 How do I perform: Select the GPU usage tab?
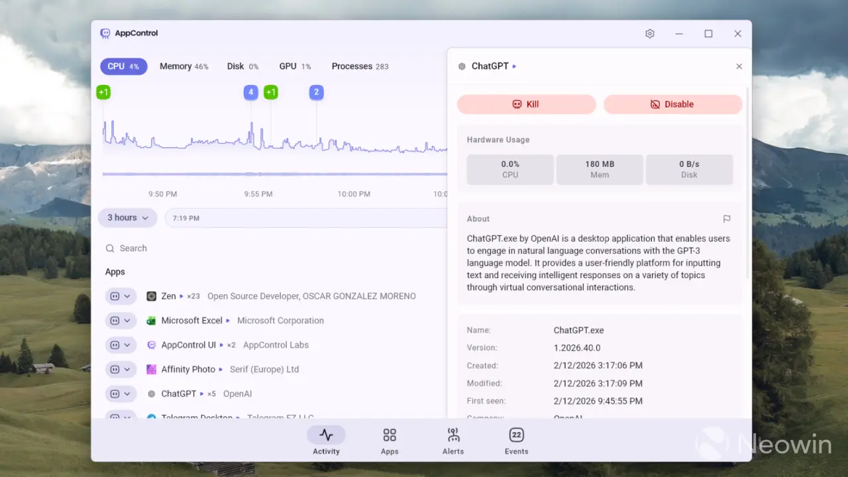pyautogui.click(x=288, y=66)
